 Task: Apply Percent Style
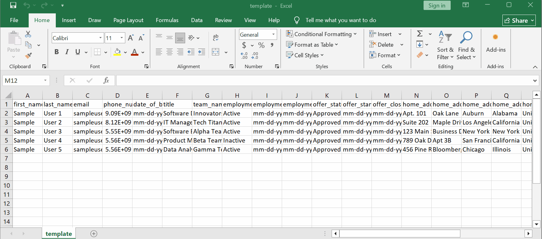click(x=261, y=45)
